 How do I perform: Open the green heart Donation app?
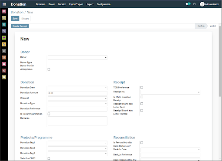point(4,38)
